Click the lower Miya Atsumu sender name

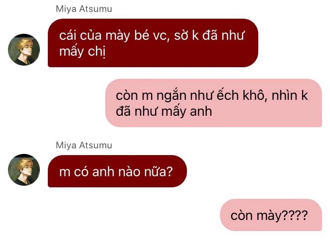coord(84,145)
